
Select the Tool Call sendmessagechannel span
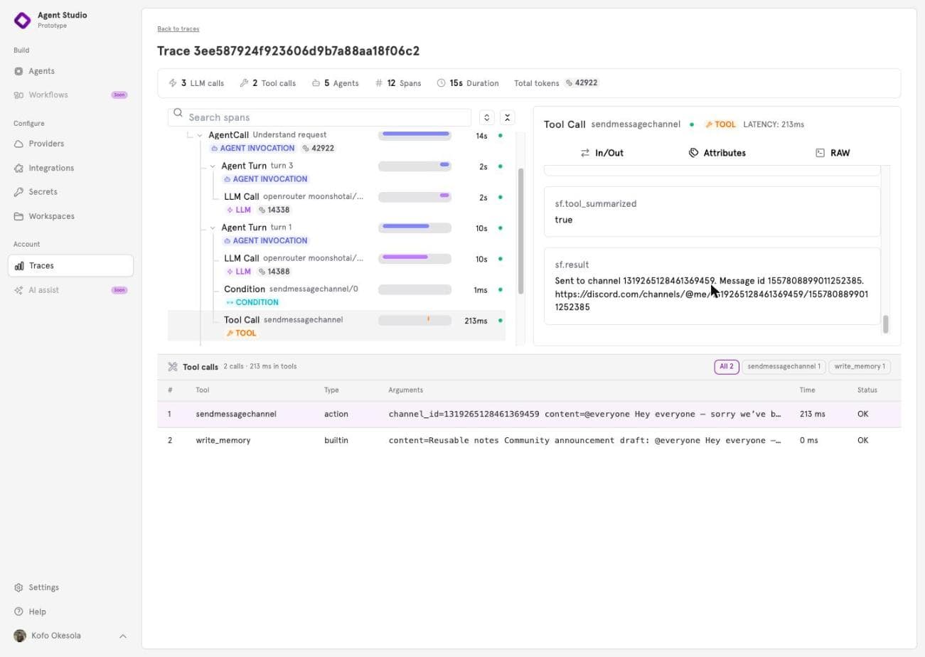tap(336, 326)
